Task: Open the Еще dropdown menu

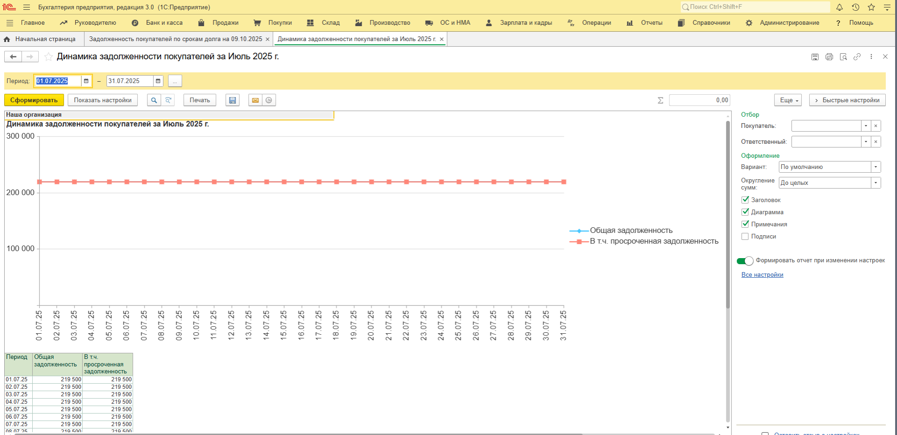Action: pyautogui.click(x=788, y=100)
